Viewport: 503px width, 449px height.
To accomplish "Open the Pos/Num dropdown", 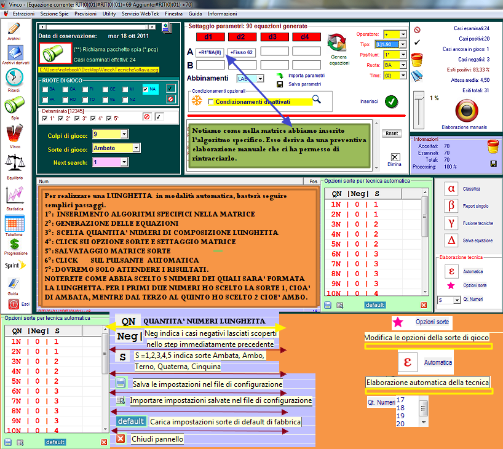I will 403,55.
